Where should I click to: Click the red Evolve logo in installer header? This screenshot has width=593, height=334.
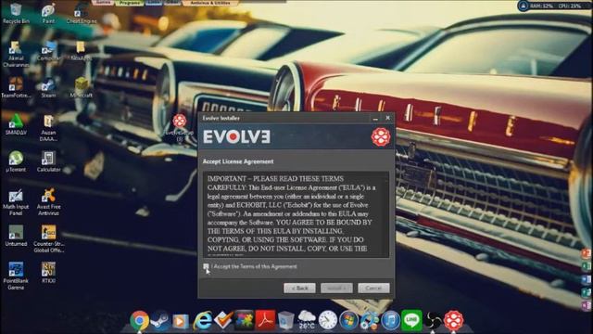coord(381,136)
